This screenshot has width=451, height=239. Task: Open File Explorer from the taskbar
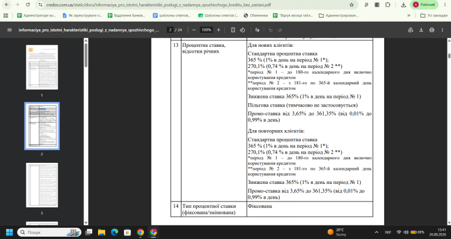click(x=102, y=232)
